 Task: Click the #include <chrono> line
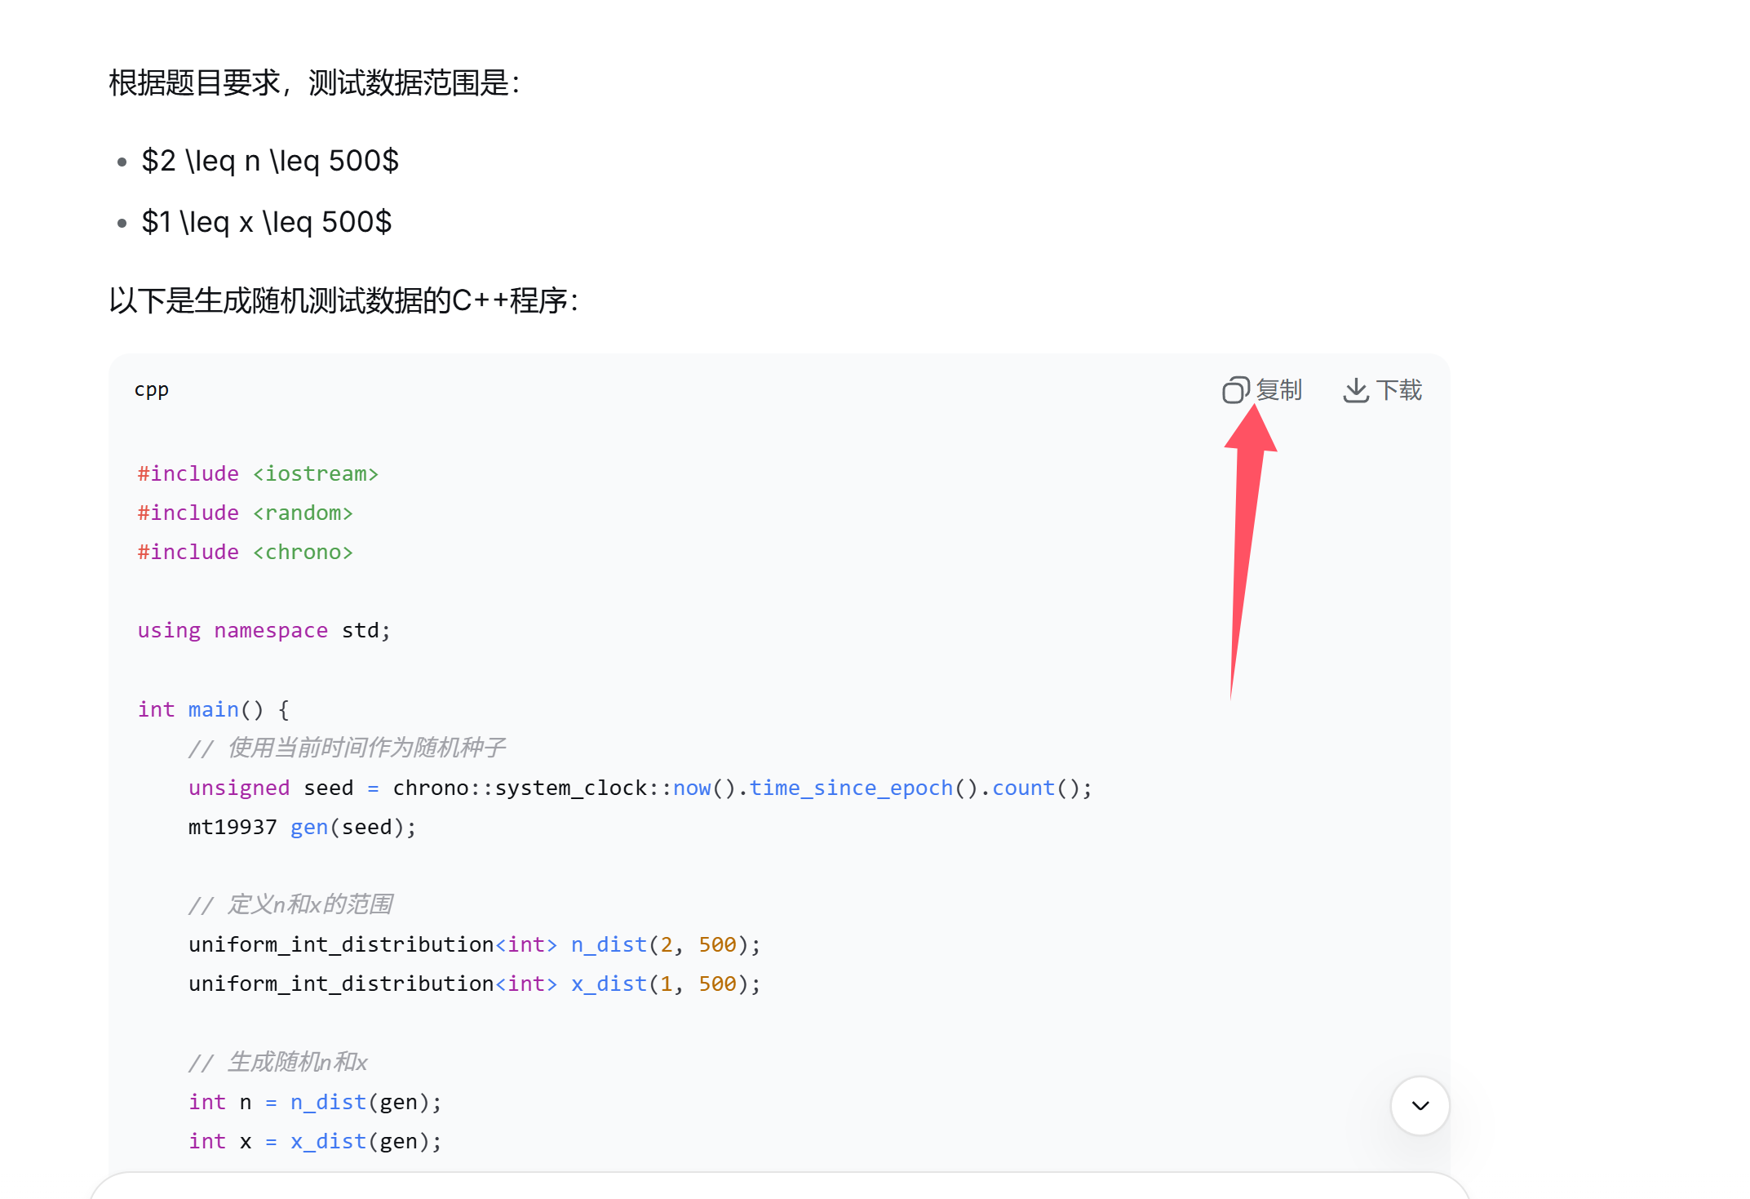point(245,553)
